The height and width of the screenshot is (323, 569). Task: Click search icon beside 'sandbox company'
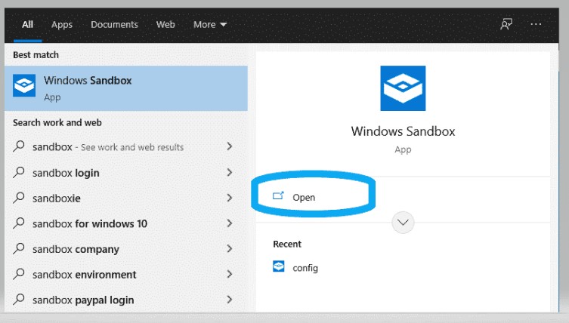[18, 248]
